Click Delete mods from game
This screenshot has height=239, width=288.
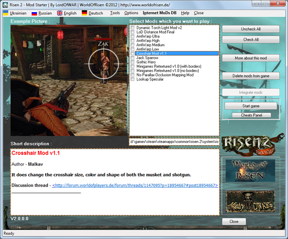[x=251, y=76]
